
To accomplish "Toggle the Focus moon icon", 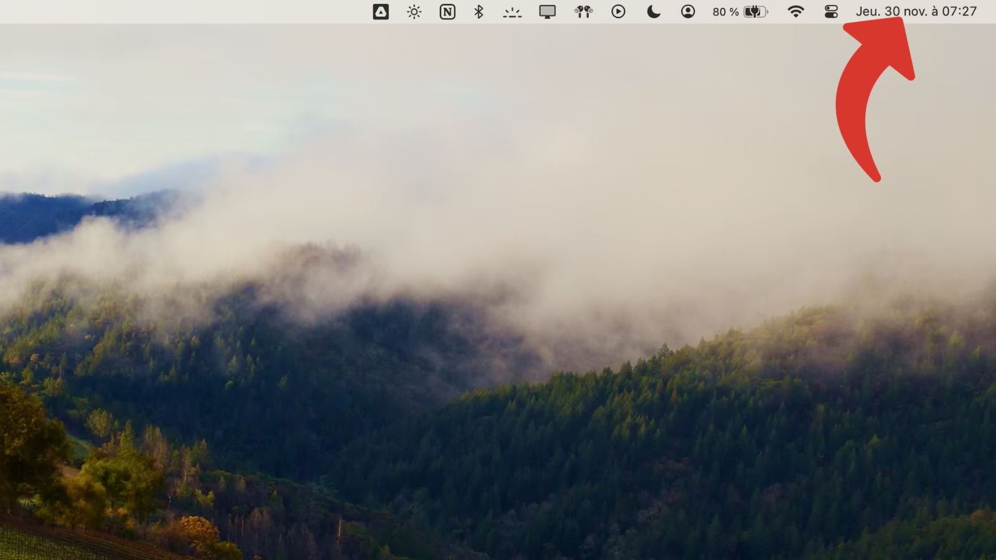I will click(x=652, y=11).
